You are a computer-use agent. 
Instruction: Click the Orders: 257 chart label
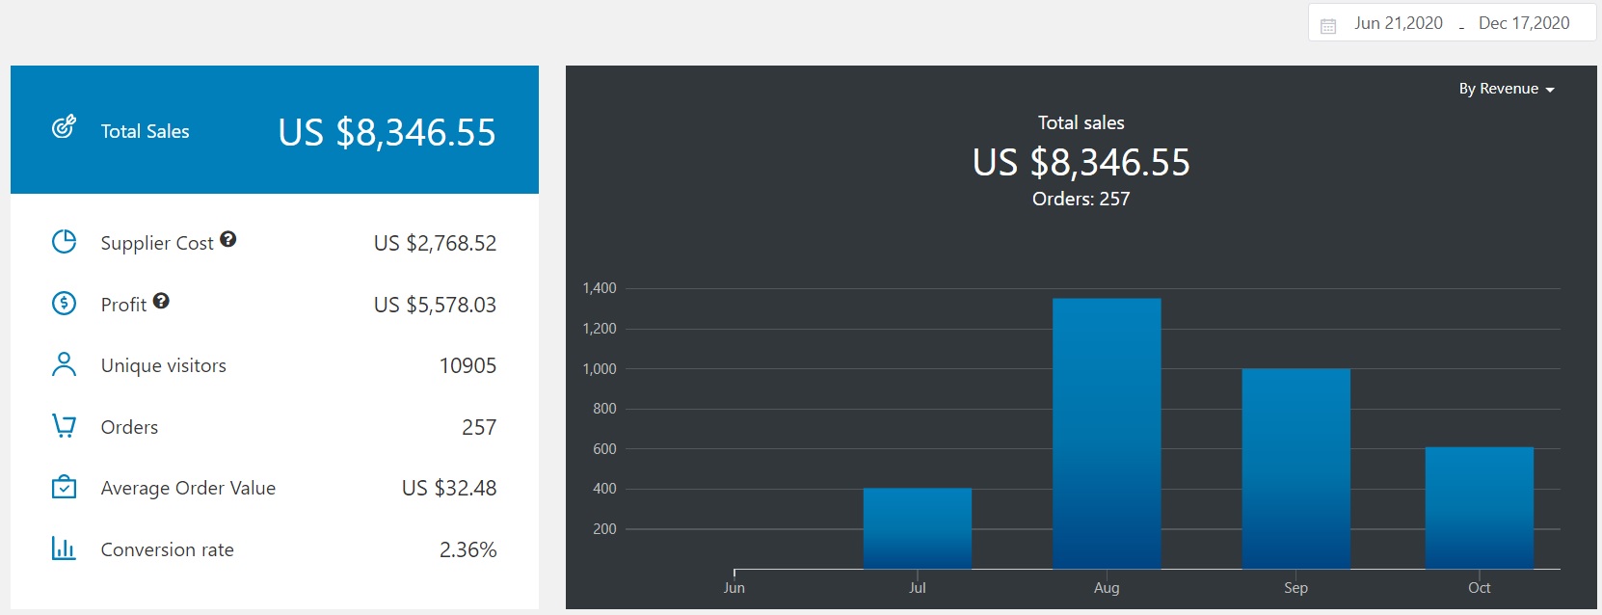tap(1081, 199)
